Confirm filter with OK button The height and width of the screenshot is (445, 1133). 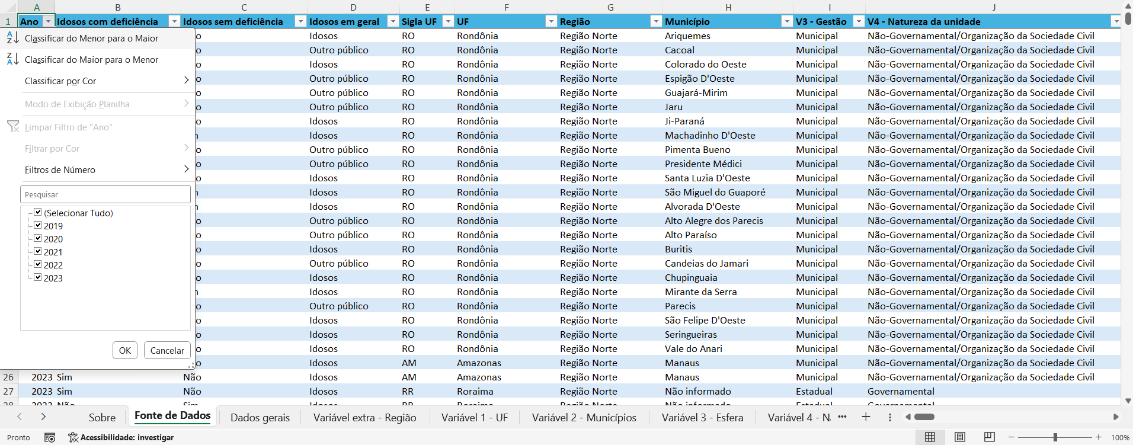click(x=125, y=350)
